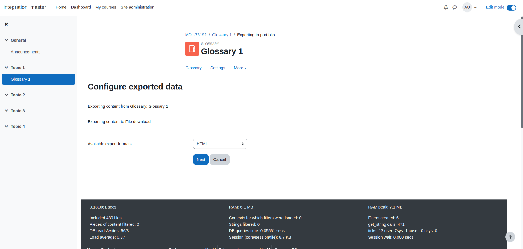
Task: Follow the MDL-76192 breadcrumb link
Action: [x=196, y=35]
